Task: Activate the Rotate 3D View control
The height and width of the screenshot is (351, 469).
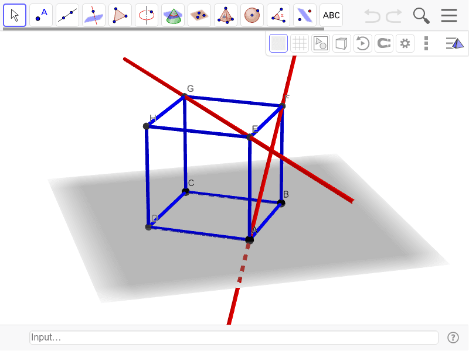Action: 362,43
